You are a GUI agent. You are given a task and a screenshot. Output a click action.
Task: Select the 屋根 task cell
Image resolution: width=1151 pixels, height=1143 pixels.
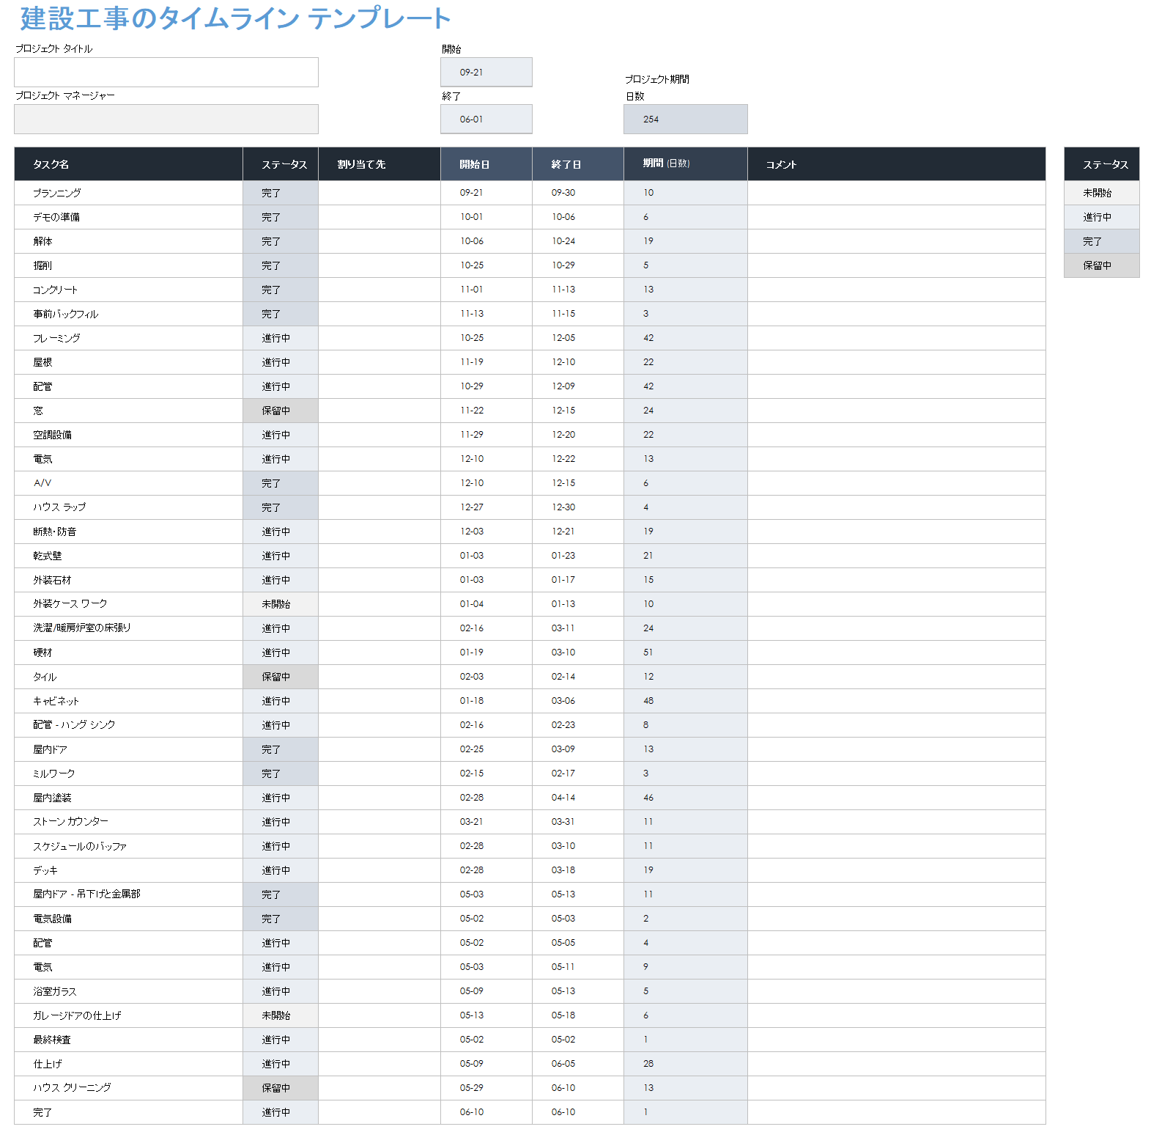point(129,362)
